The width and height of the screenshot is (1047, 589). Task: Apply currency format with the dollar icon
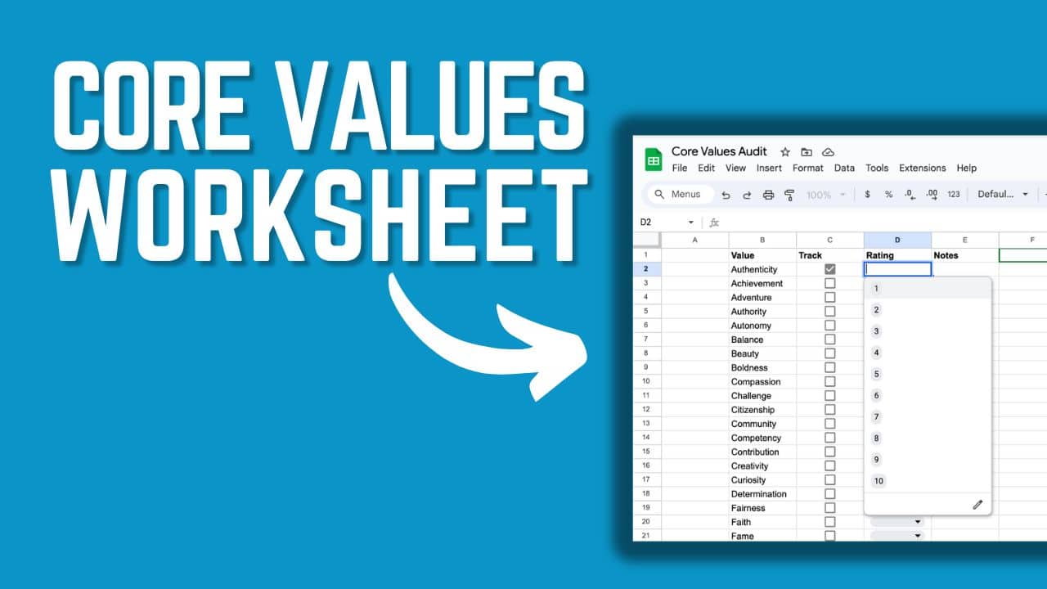pyautogui.click(x=867, y=194)
